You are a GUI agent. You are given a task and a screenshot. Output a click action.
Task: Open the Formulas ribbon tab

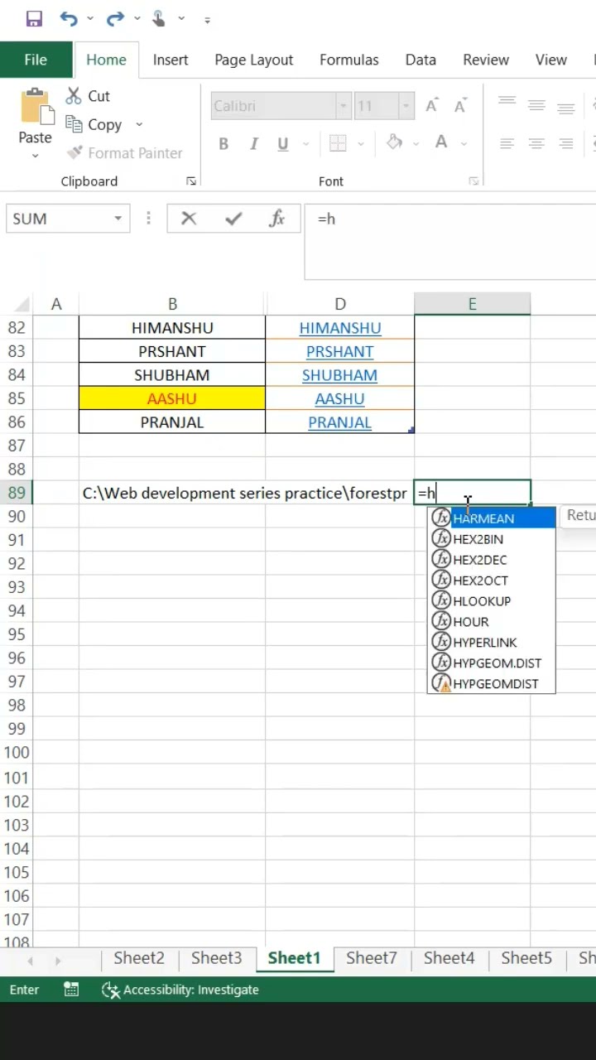349,60
